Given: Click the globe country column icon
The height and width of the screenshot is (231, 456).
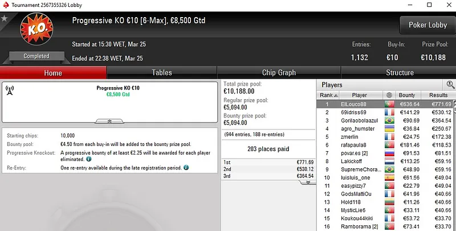Looking at the screenshot, I should coord(389,95).
